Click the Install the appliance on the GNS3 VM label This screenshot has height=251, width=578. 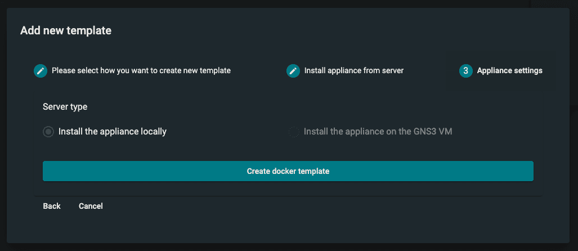click(x=378, y=132)
